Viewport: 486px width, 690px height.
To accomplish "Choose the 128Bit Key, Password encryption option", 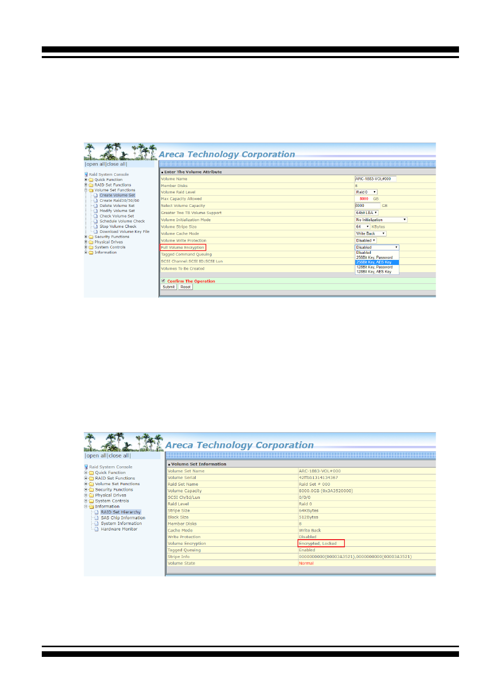I will pos(377,267).
